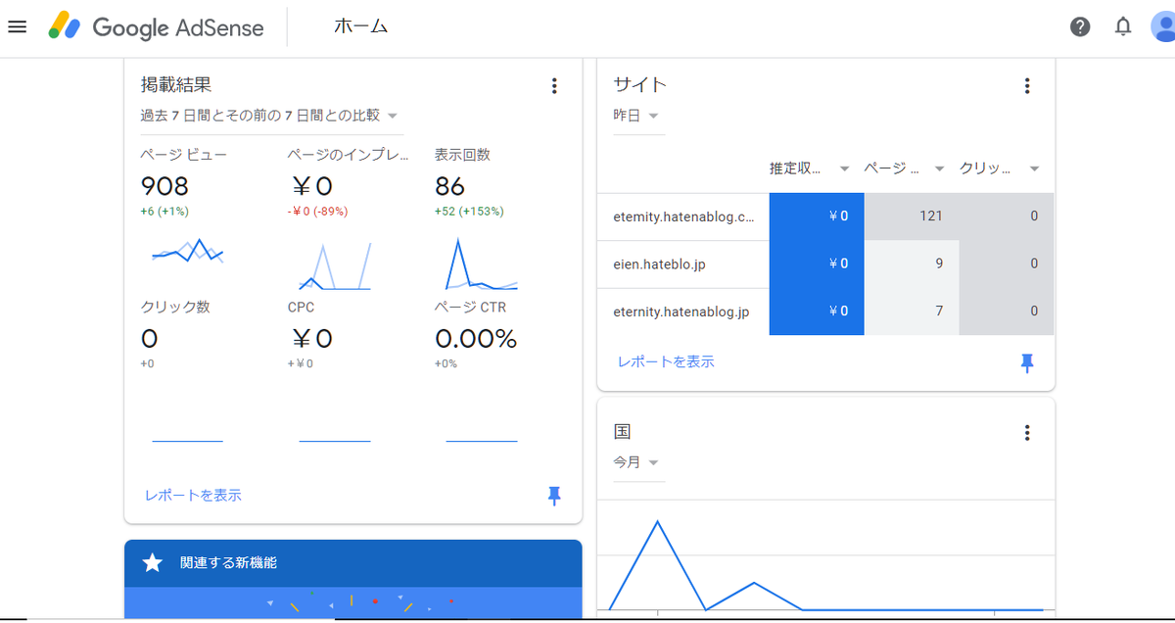Click the 表示回数 value 86
Image resolution: width=1175 pixels, height=623 pixels.
(x=449, y=186)
